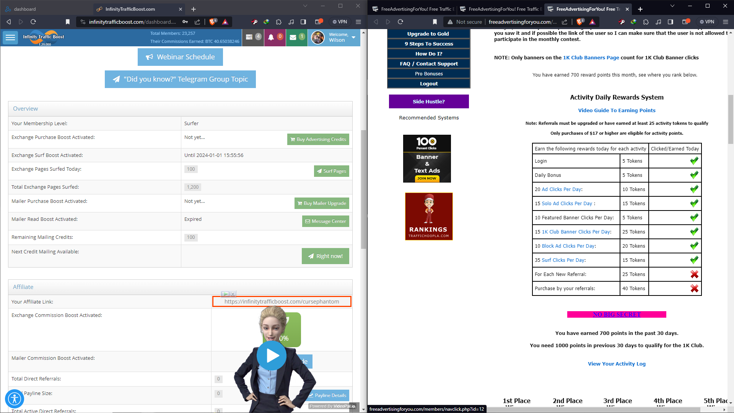
Task: Open Block Ad Clicks Per Day link
Action: [x=568, y=246]
